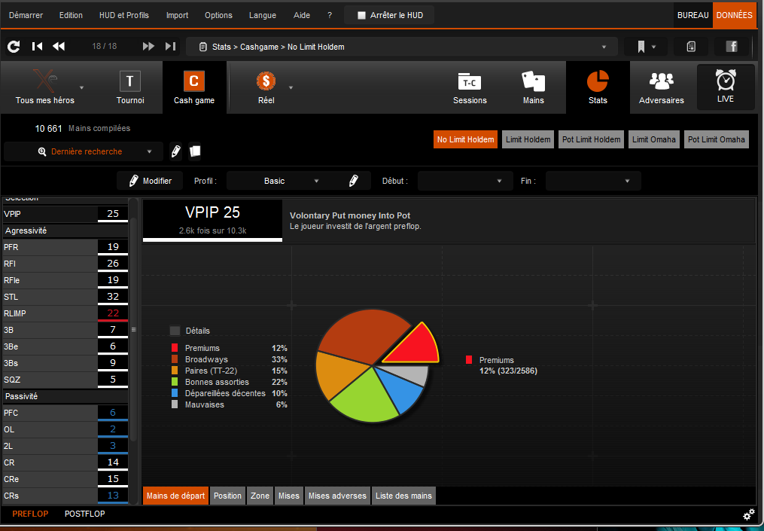Image resolution: width=764 pixels, height=531 pixels.
Task: Select Limit Holdem game type
Action: pyautogui.click(x=528, y=139)
